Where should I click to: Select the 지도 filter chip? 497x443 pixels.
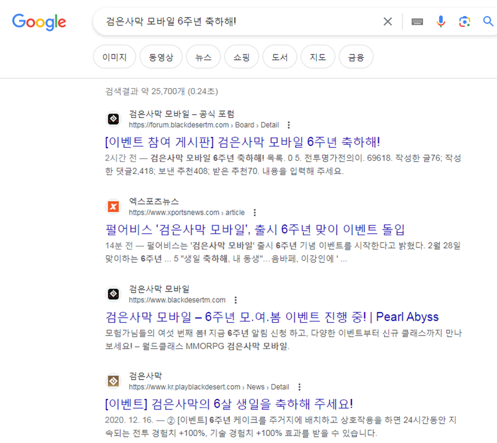(317, 58)
